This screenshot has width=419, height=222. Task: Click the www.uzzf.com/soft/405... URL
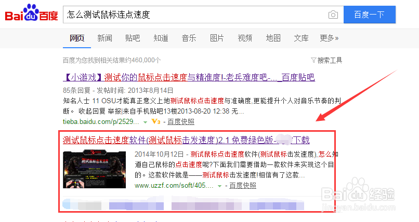coord(174,186)
